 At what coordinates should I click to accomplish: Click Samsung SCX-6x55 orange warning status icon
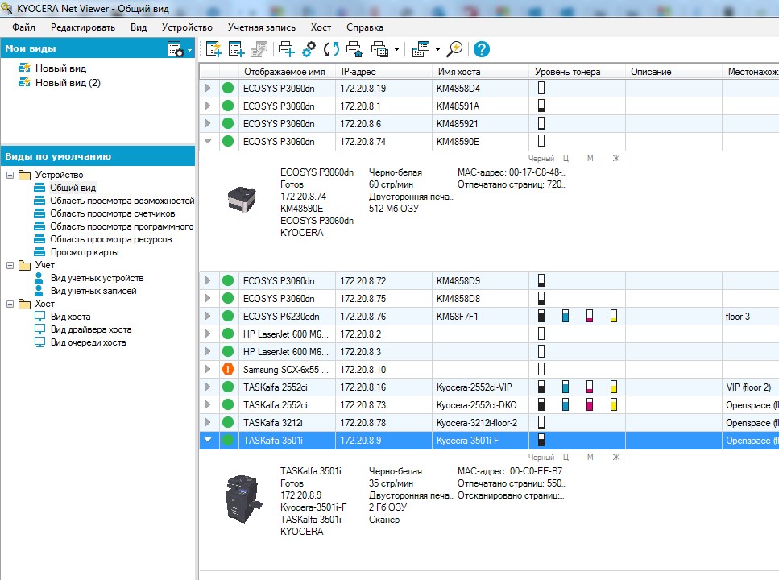click(x=228, y=369)
